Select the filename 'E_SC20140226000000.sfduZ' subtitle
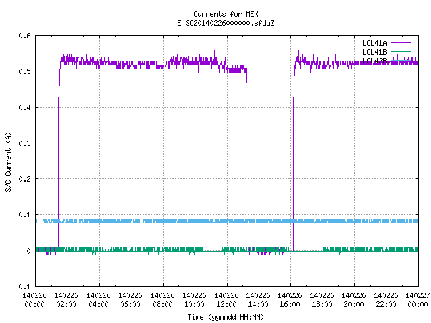 coord(226,23)
